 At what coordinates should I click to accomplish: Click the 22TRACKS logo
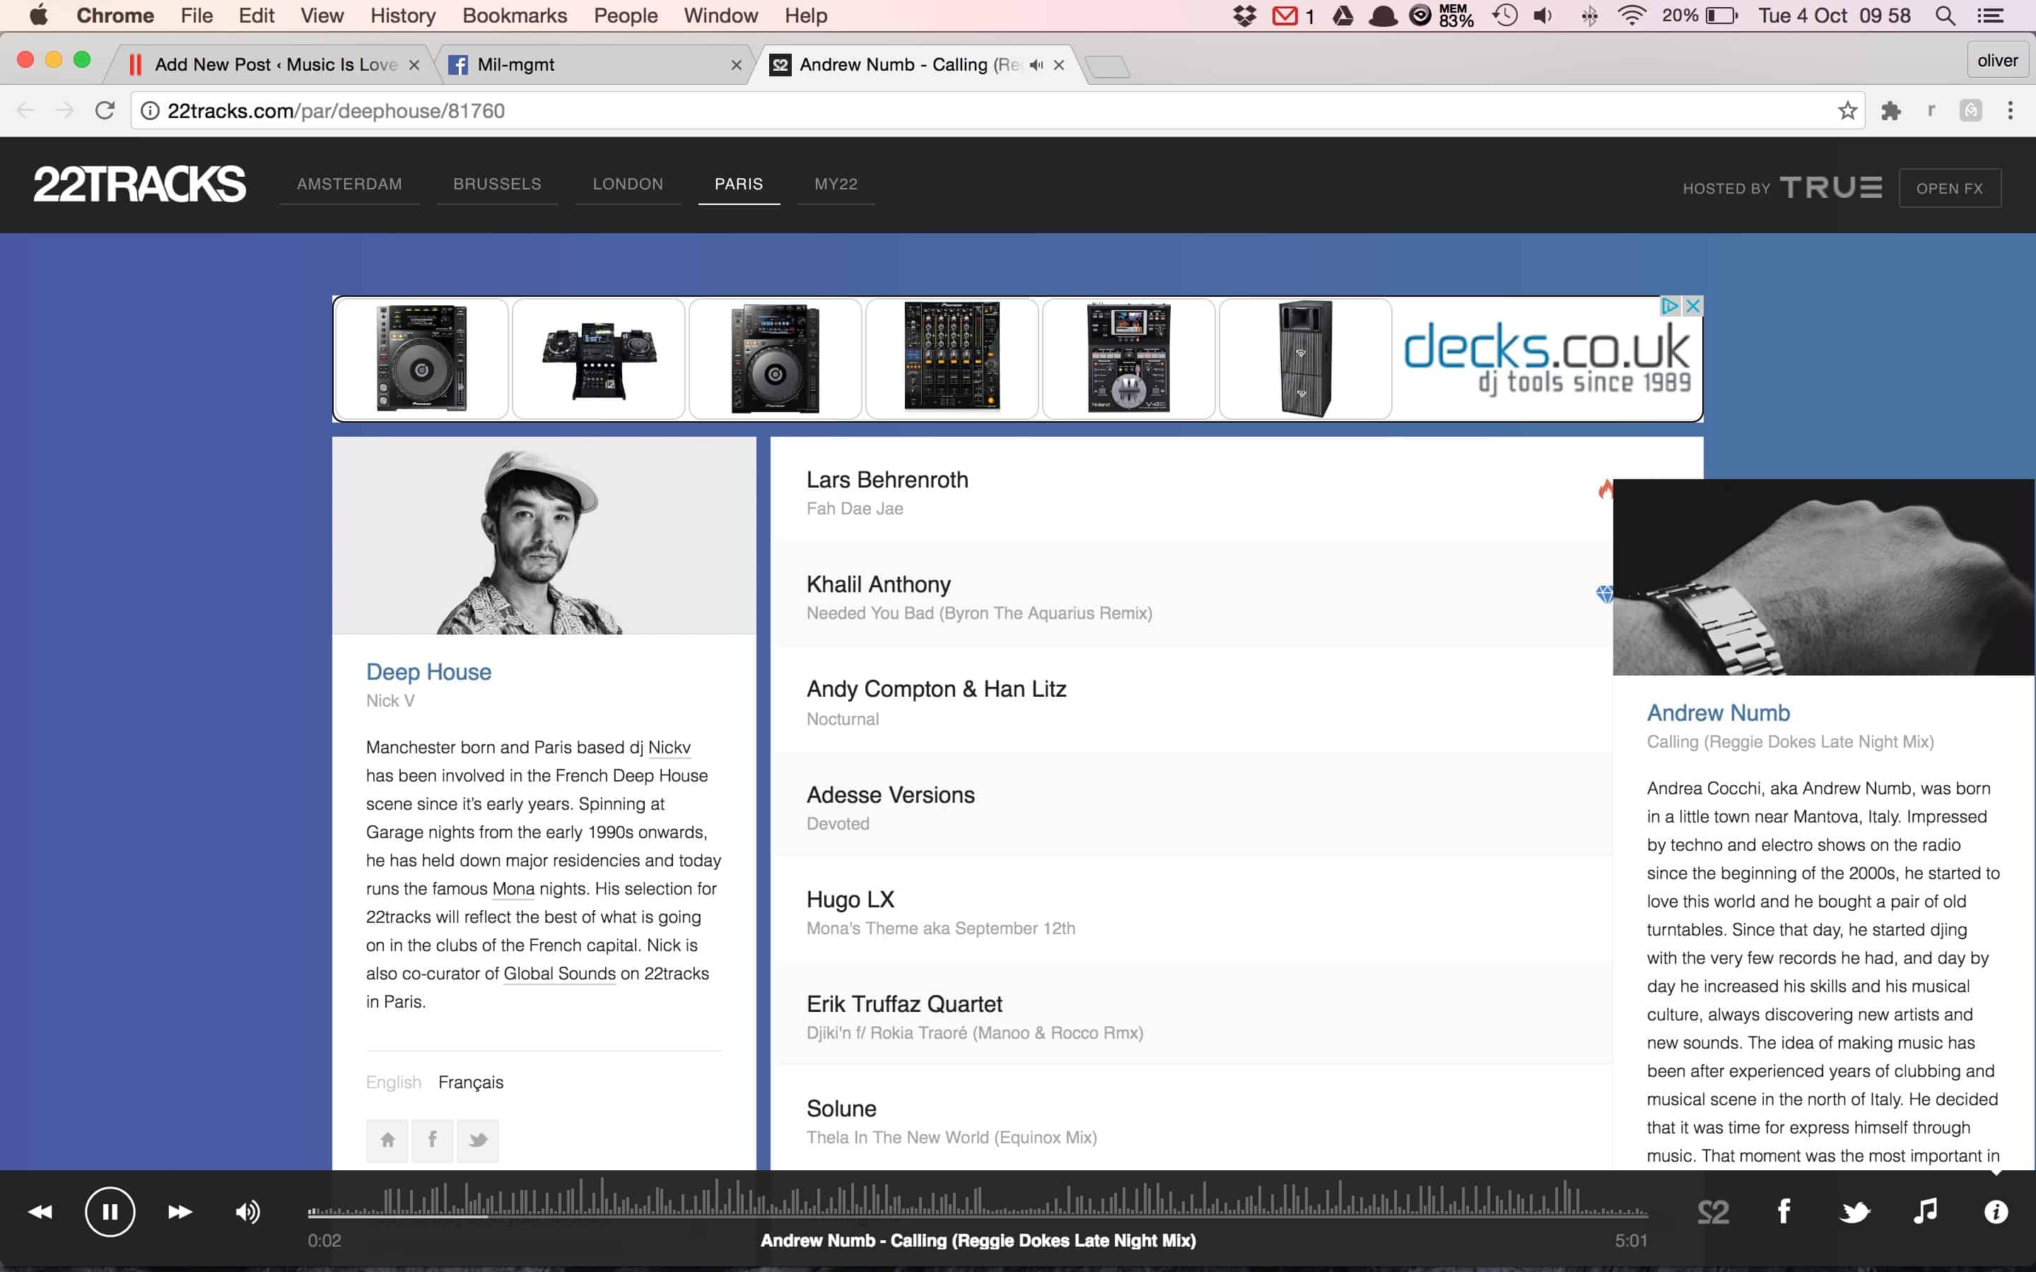(140, 184)
